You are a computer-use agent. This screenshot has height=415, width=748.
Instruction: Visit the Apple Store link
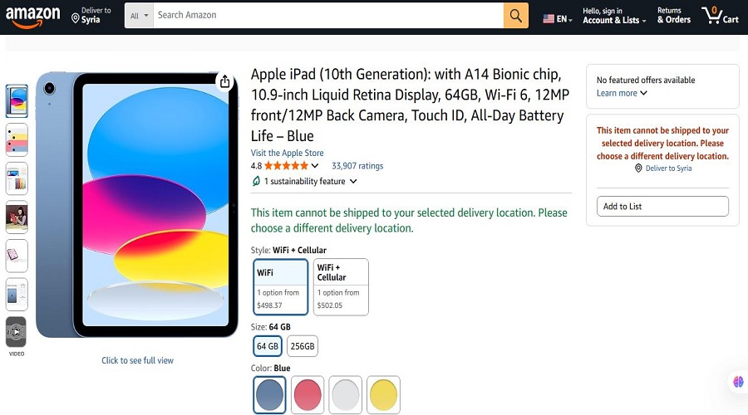[287, 153]
